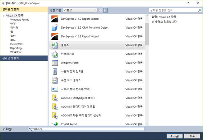This screenshot has width=203, height=140.
Task: Select Visual C# 항목 tree node
Action: [x=15, y=16]
